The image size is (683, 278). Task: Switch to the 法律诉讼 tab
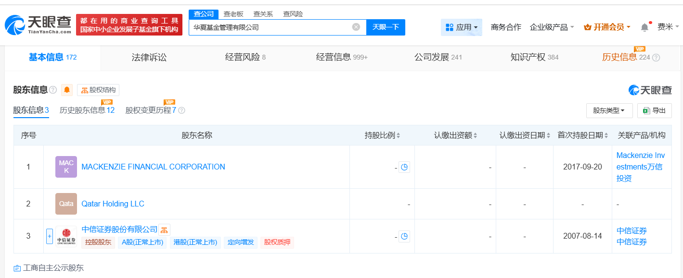(149, 58)
